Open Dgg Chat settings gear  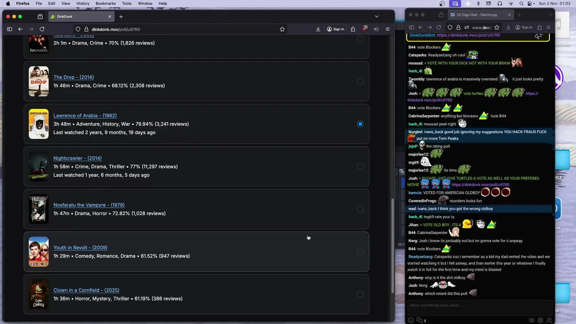click(540, 320)
